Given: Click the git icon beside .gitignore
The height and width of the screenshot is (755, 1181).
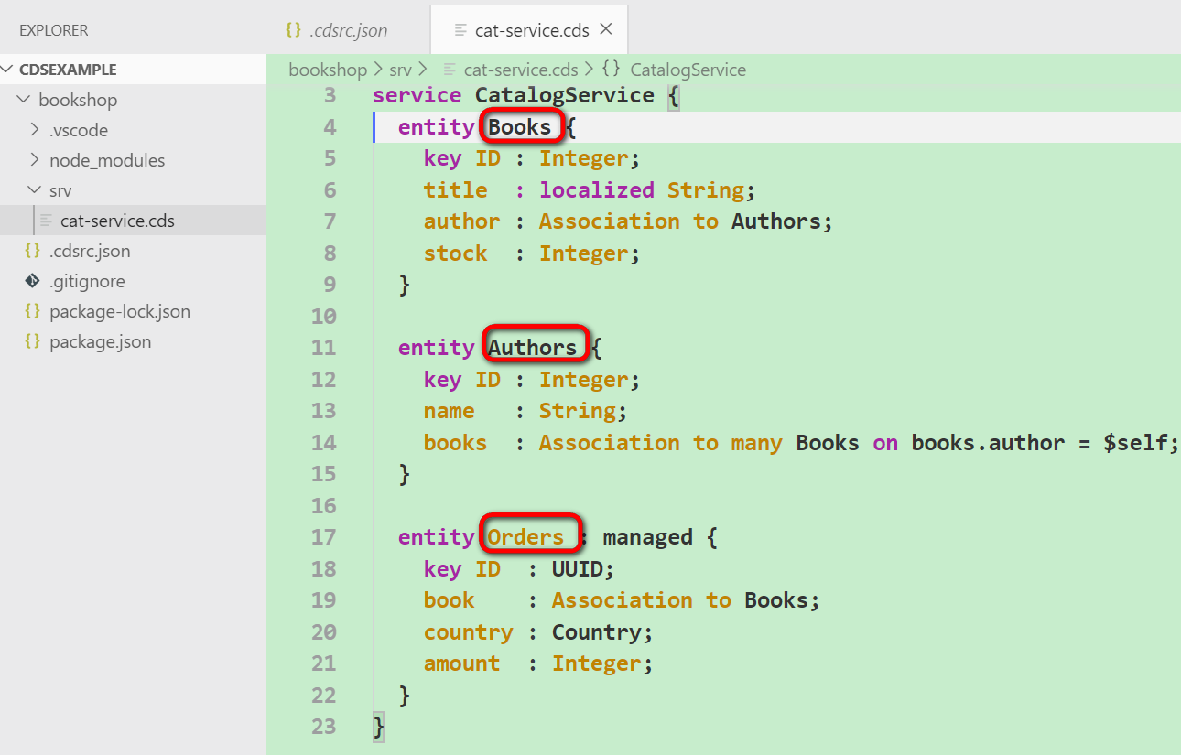Looking at the screenshot, I should click(x=33, y=281).
